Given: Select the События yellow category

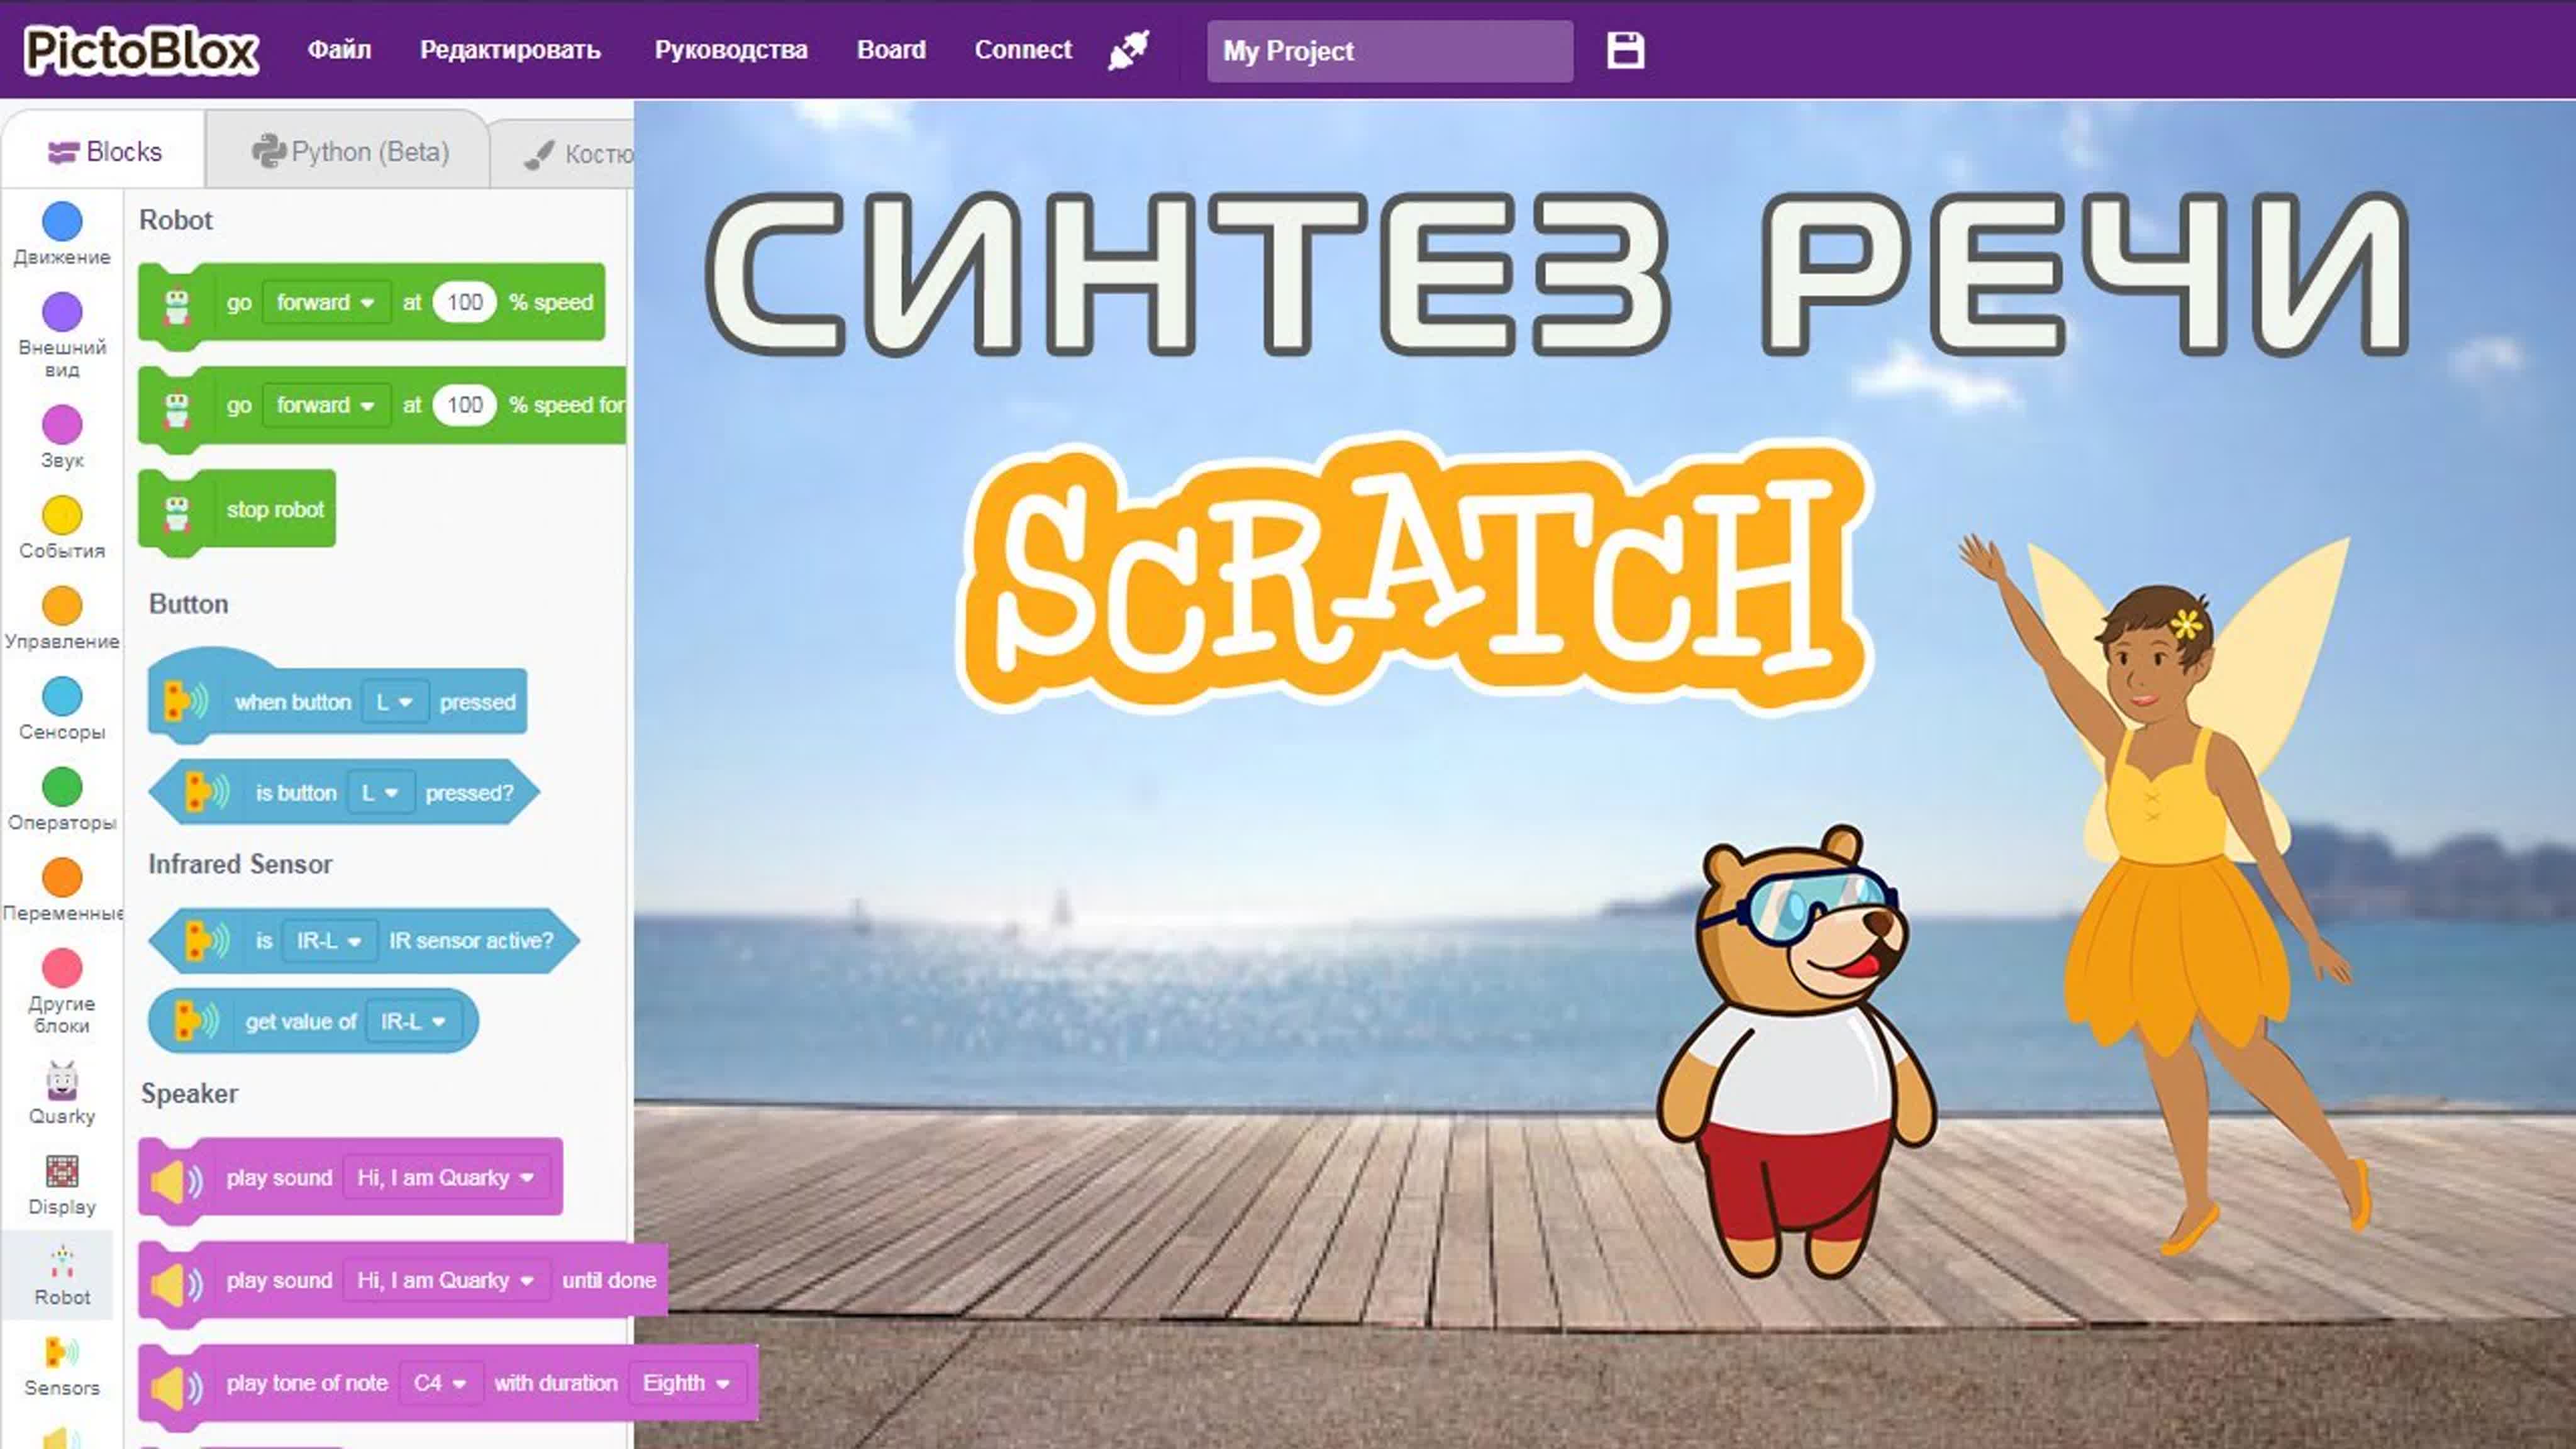Looking at the screenshot, I should [x=62, y=527].
